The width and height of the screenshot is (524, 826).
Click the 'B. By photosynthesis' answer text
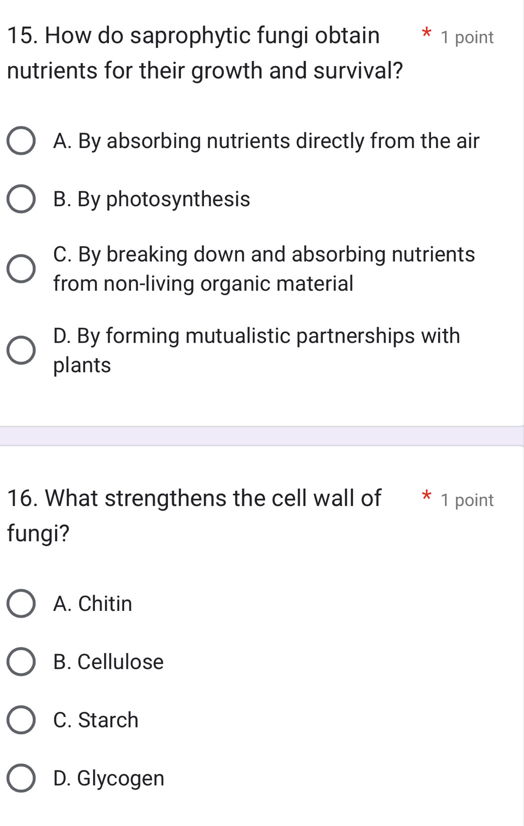point(151,199)
